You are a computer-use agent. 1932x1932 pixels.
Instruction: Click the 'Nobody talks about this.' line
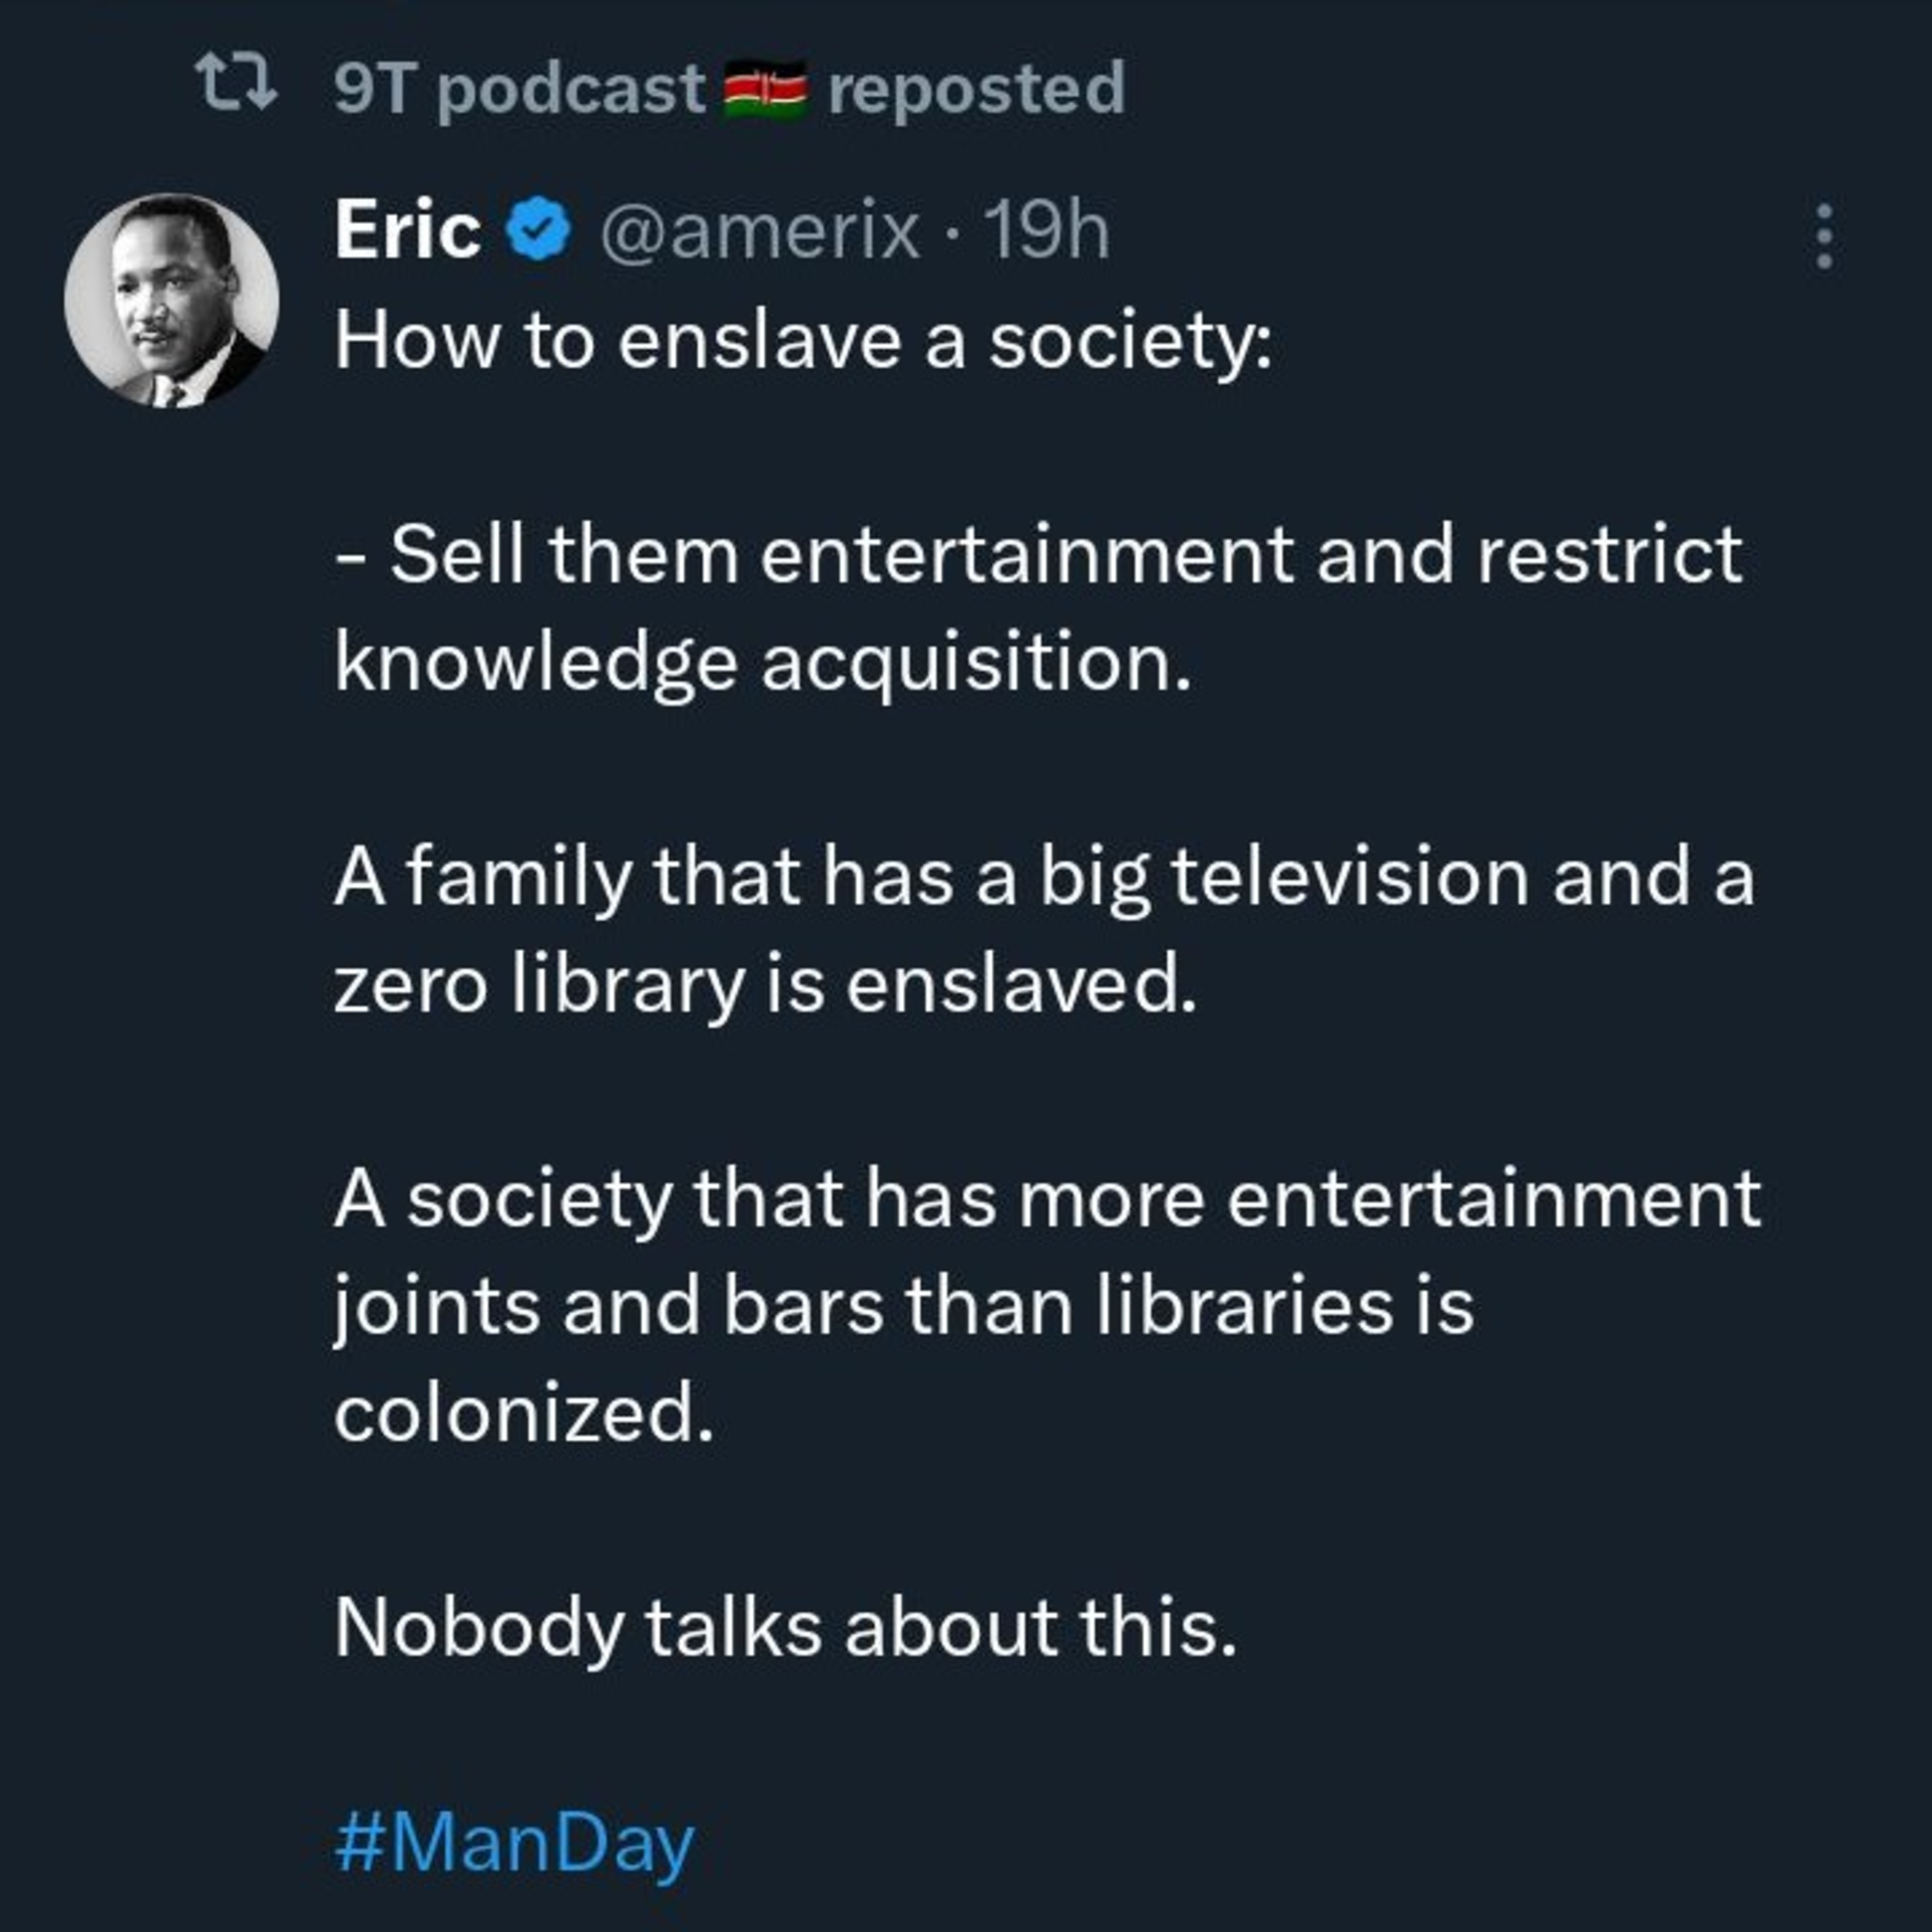point(785,1629)
